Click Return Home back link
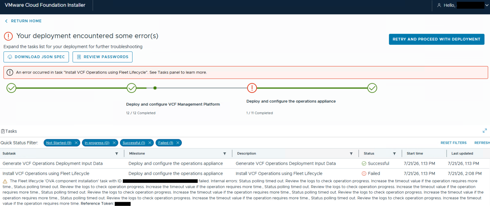 click(x=23, y=21)
